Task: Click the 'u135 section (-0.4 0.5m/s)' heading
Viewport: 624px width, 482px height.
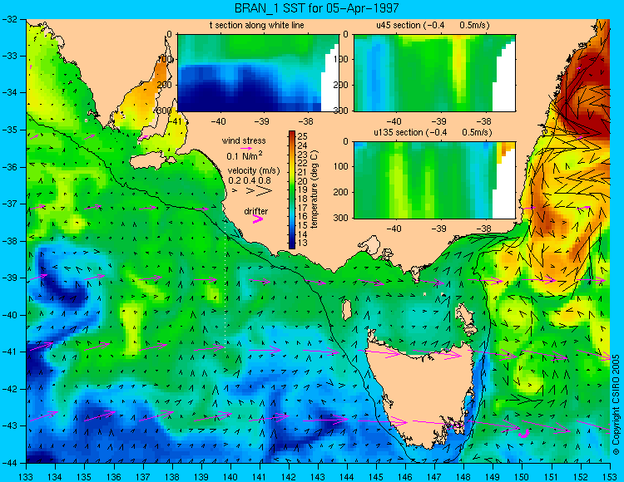Action: coord(433,132)
